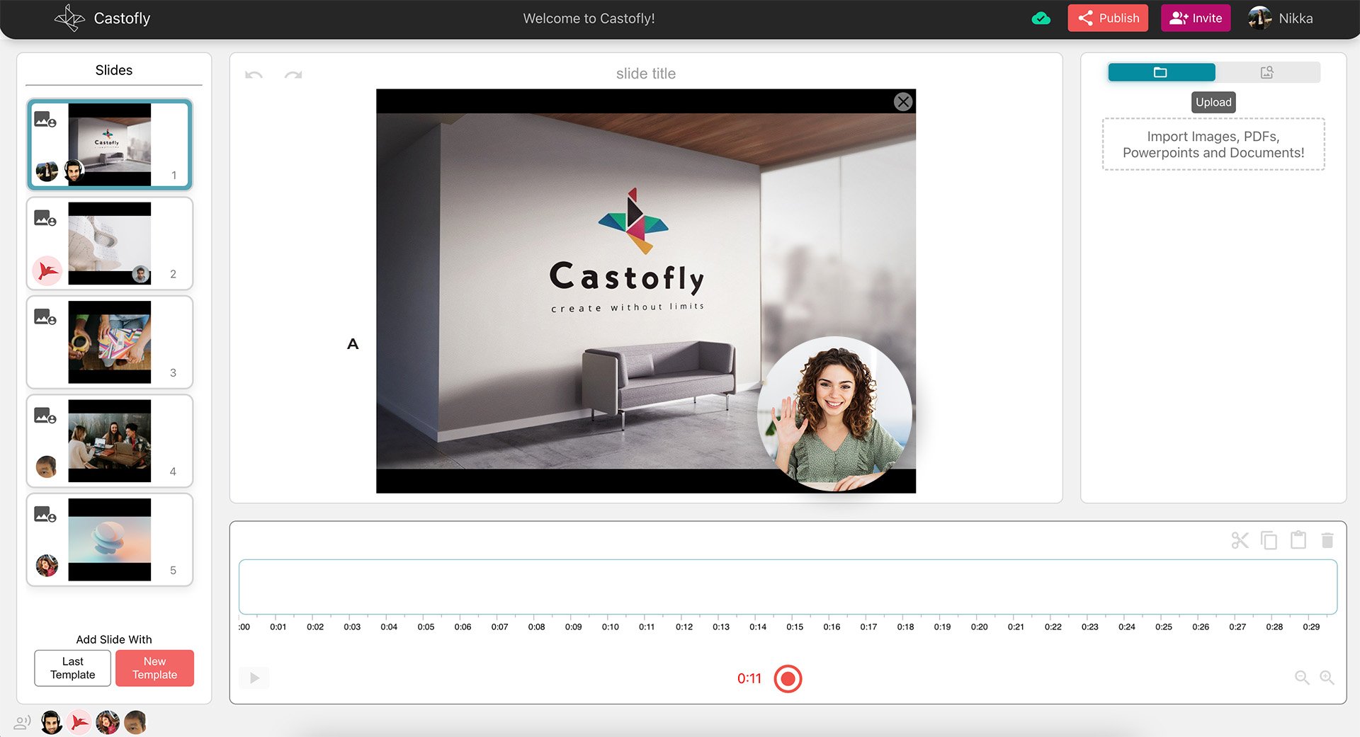Click the Slides panel heading
Screen dimensions: 1360x737
[x=114, y=70]
